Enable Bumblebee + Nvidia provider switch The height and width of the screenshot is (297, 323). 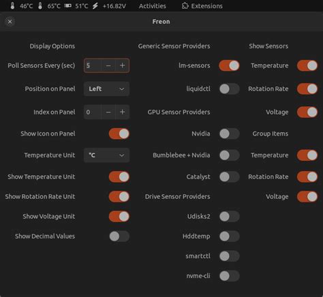tap(229, 155)
